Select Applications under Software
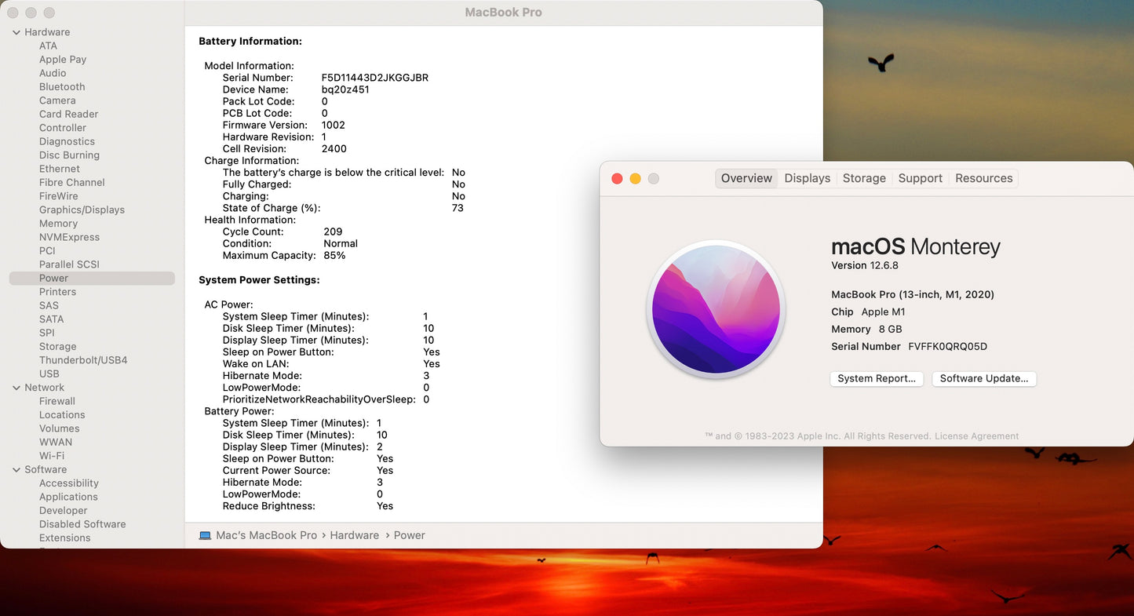The image size is (1134, 616). click(x=68, y=497)
